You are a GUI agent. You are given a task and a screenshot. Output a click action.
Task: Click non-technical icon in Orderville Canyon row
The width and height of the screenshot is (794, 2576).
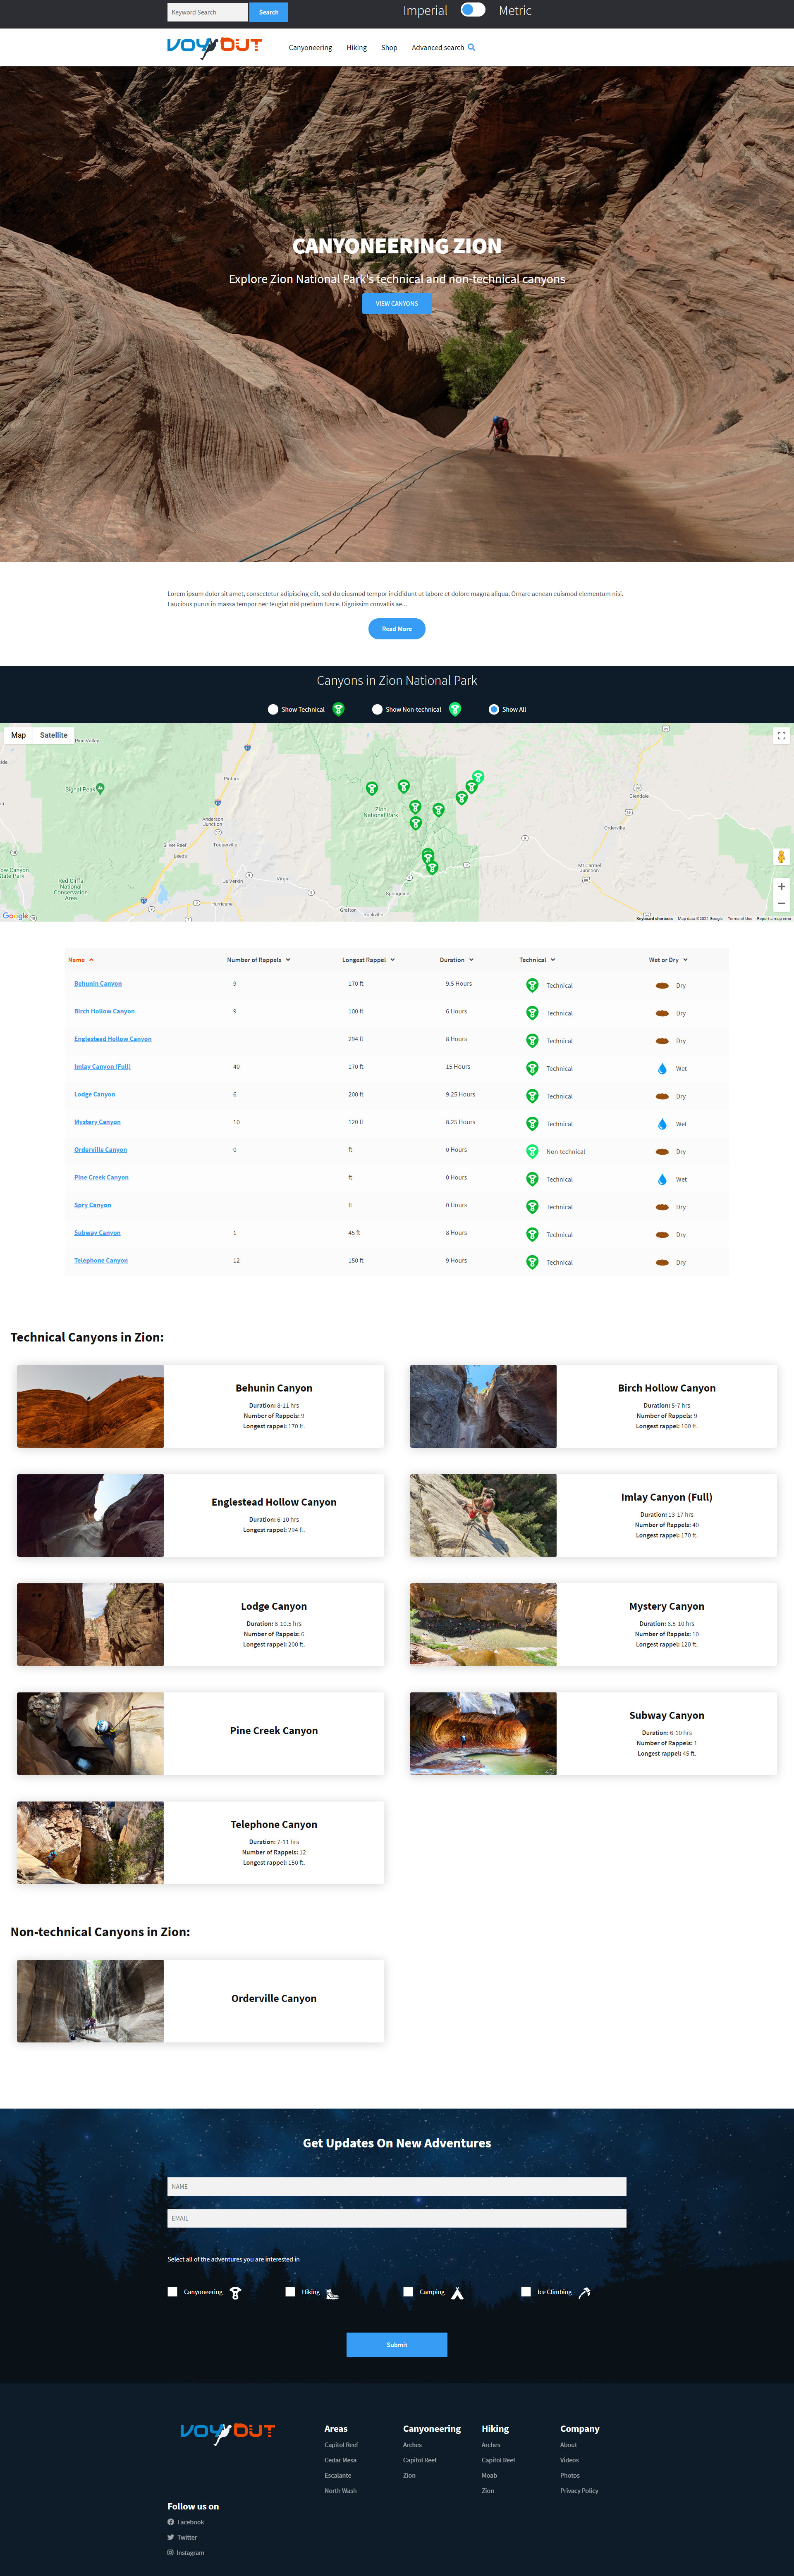tap(532, 1151)
